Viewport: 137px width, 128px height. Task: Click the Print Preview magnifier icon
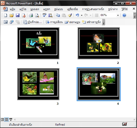pos(37,15)
